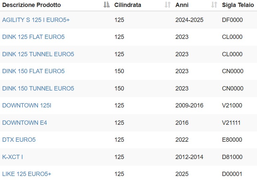Image resolution: width=257 pixels, height=180 pixels.
Task: Open DINK 125 TUNNEL EURO5 product
Action: (38, 54)
